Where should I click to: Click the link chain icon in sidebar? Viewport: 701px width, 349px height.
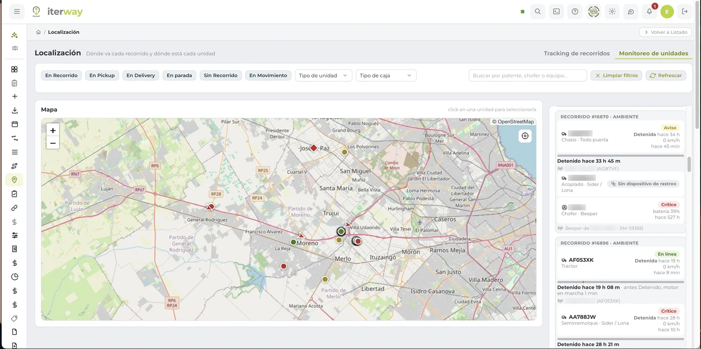pyautogui.click(x=14, y=208)
